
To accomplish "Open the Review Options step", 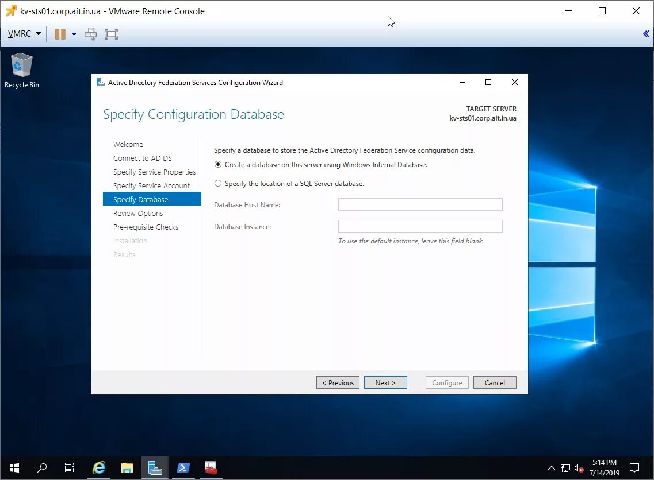I will click(x=138, y=213).
